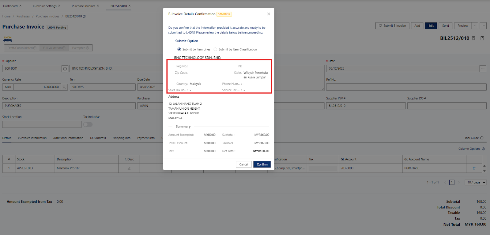This screenshot has width=490, height=235.
Task: Confirm the e-invoice submission
Action: [262, 165]
